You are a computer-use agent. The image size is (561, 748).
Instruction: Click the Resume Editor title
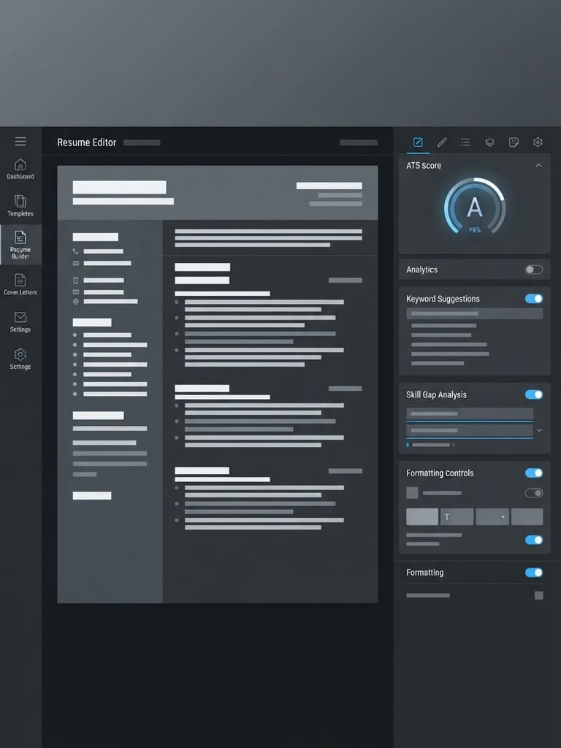point(86,142)
